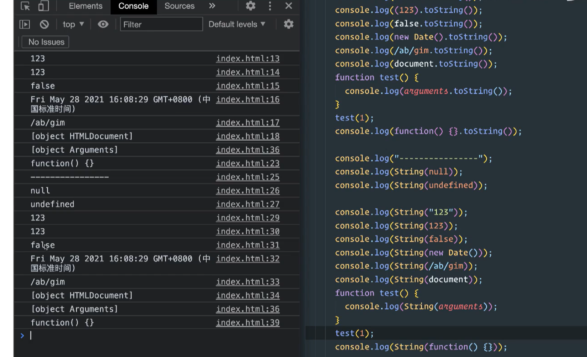
Task: Open source link index.html:32
Action: (248, 258)
